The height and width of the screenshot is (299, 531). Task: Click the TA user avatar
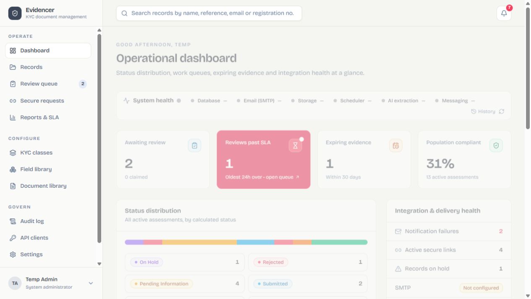15,283
